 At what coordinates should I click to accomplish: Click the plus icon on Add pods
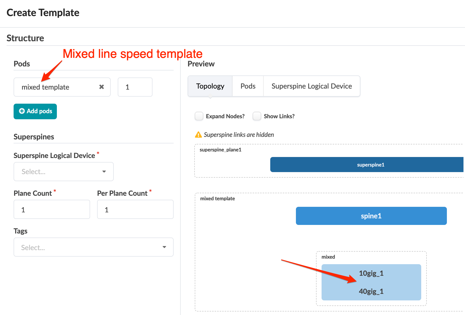point(22,111)
